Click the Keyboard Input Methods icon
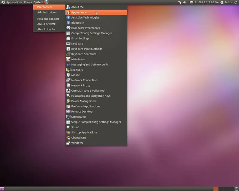This screenshot has width=239, height=191. coord(68,49)
